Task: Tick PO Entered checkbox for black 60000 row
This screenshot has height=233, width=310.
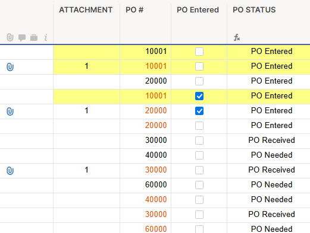Action: pyautogui.click(x=199, y=185)
